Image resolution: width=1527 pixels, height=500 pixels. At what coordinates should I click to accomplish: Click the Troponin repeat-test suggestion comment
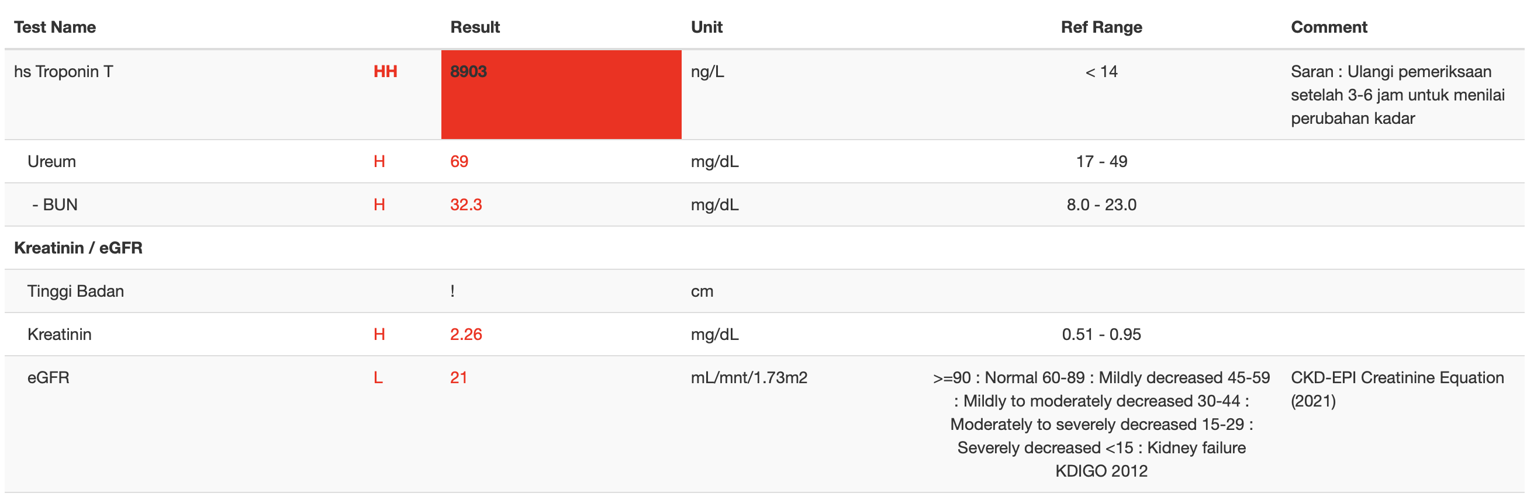(x=1397, y=95)
